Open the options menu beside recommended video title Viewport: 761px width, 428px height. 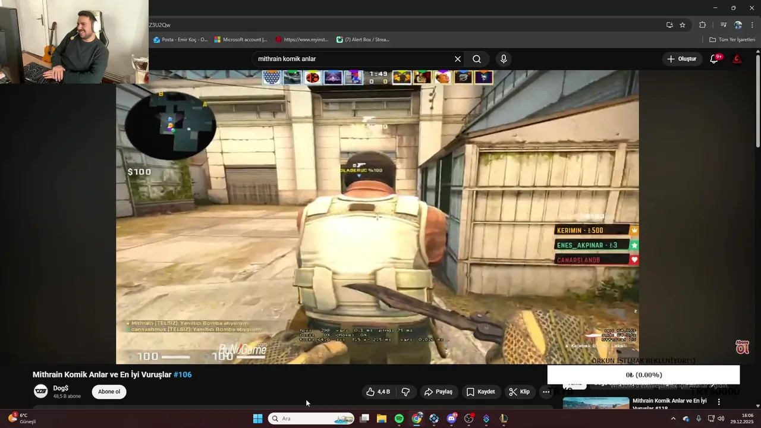719,402
